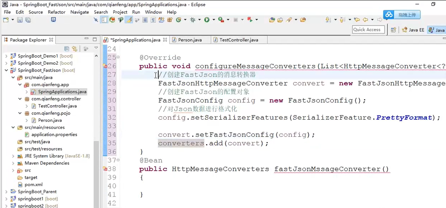Screen dimensions: 446x208
Task: Click the Previous Annotation icon
Action: (342, 20)
